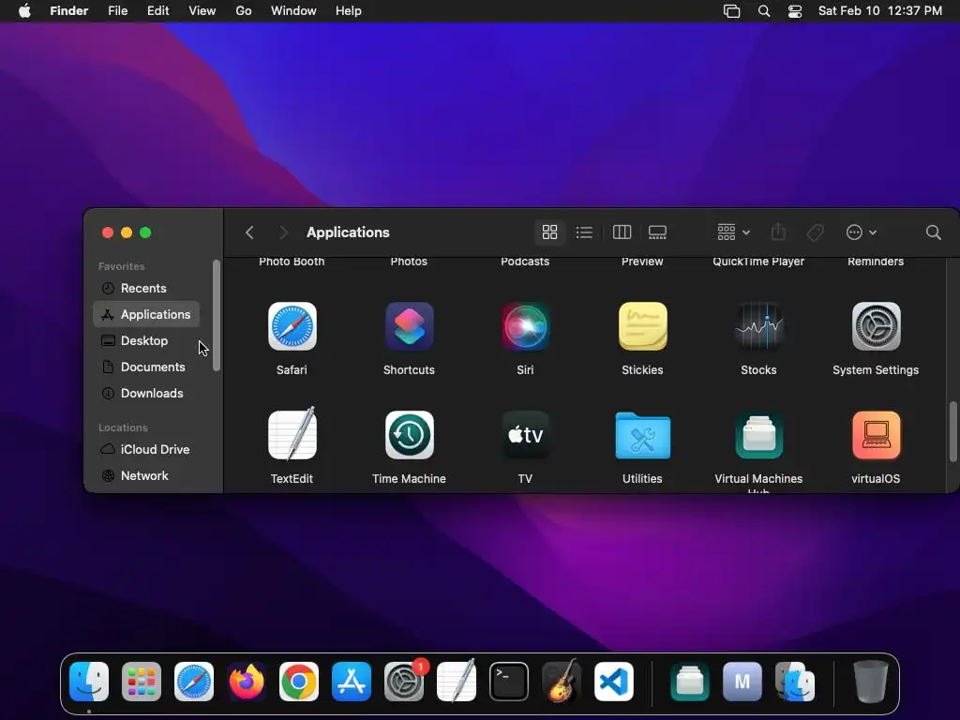Image resolution: width=960 pixels, height=720 pixels.
Task: Open Launchpad from the Dock
Action: pyautogui.click(x=142, y=682)
